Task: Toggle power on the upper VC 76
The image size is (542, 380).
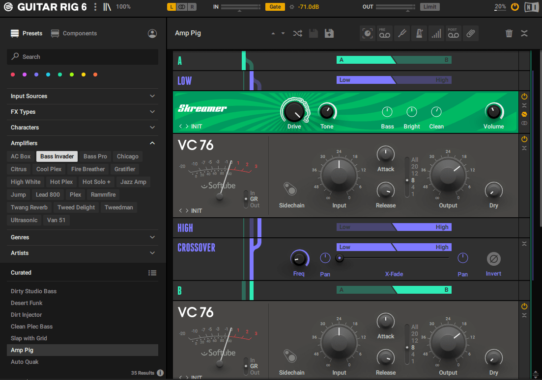Action: click(524, 139)
